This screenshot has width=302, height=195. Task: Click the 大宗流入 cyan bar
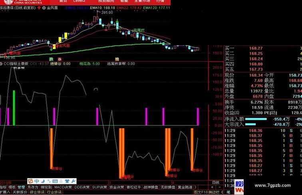point(250,125)
